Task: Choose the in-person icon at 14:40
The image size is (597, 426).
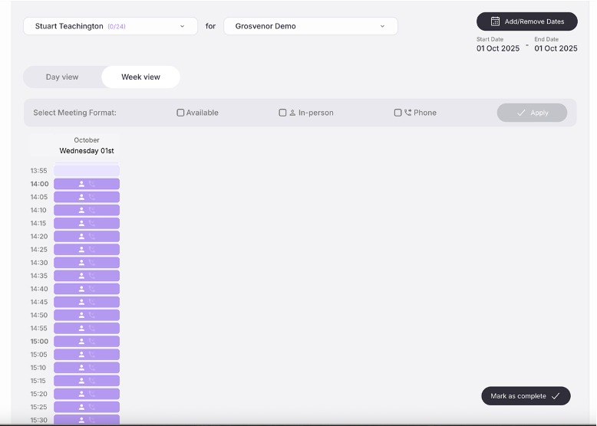Action: tap(81, 289)
